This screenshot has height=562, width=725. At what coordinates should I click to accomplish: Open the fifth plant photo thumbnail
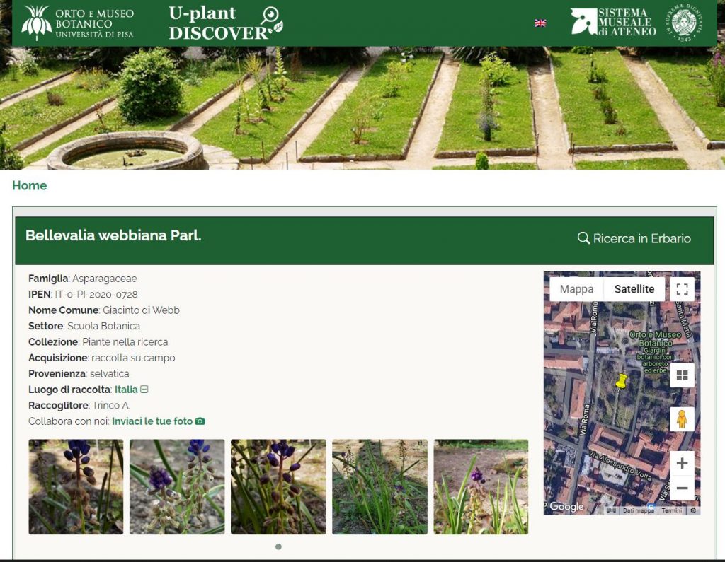(481, 487)
